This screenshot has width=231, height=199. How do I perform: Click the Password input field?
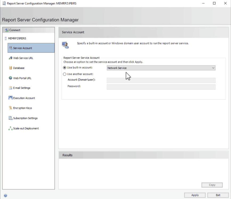point(161,87)
